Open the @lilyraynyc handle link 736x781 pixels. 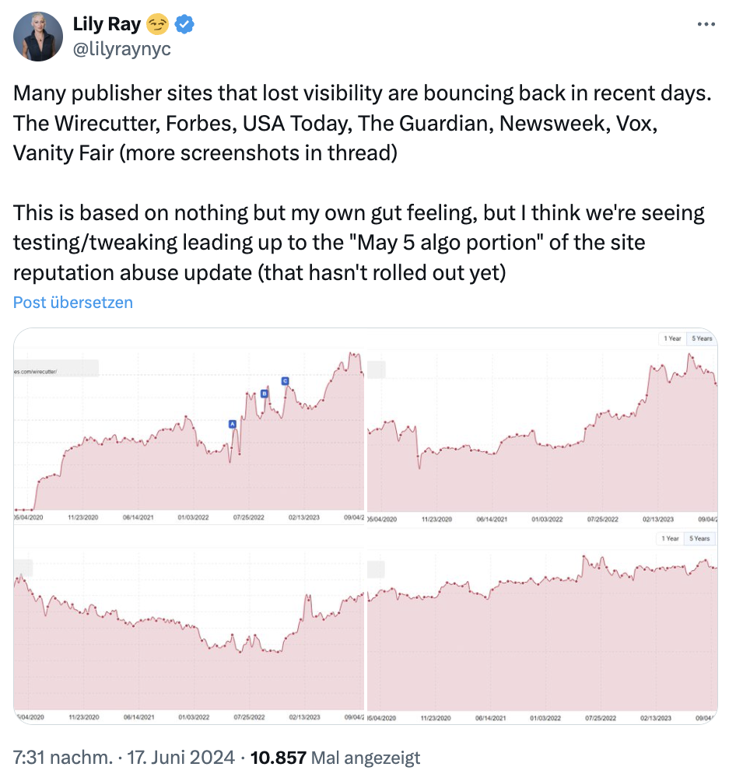(x=121, y=48)
